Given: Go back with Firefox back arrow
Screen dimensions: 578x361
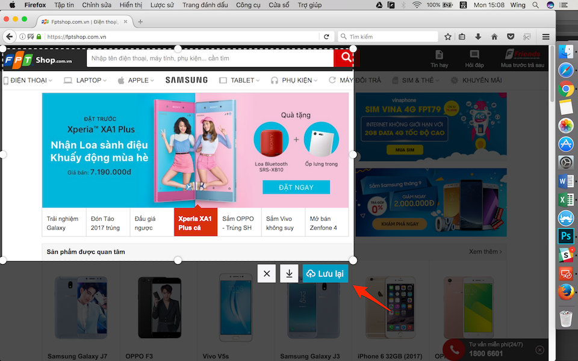Looking at the screenshot, I should [x=9, y=37].
